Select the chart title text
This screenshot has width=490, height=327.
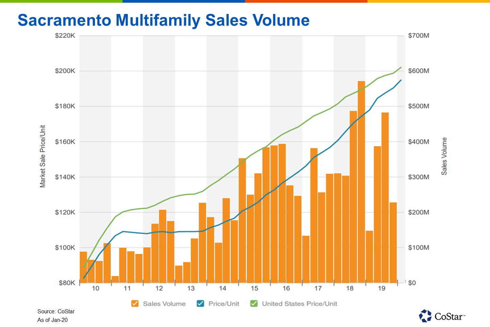[x=163, y=20]
